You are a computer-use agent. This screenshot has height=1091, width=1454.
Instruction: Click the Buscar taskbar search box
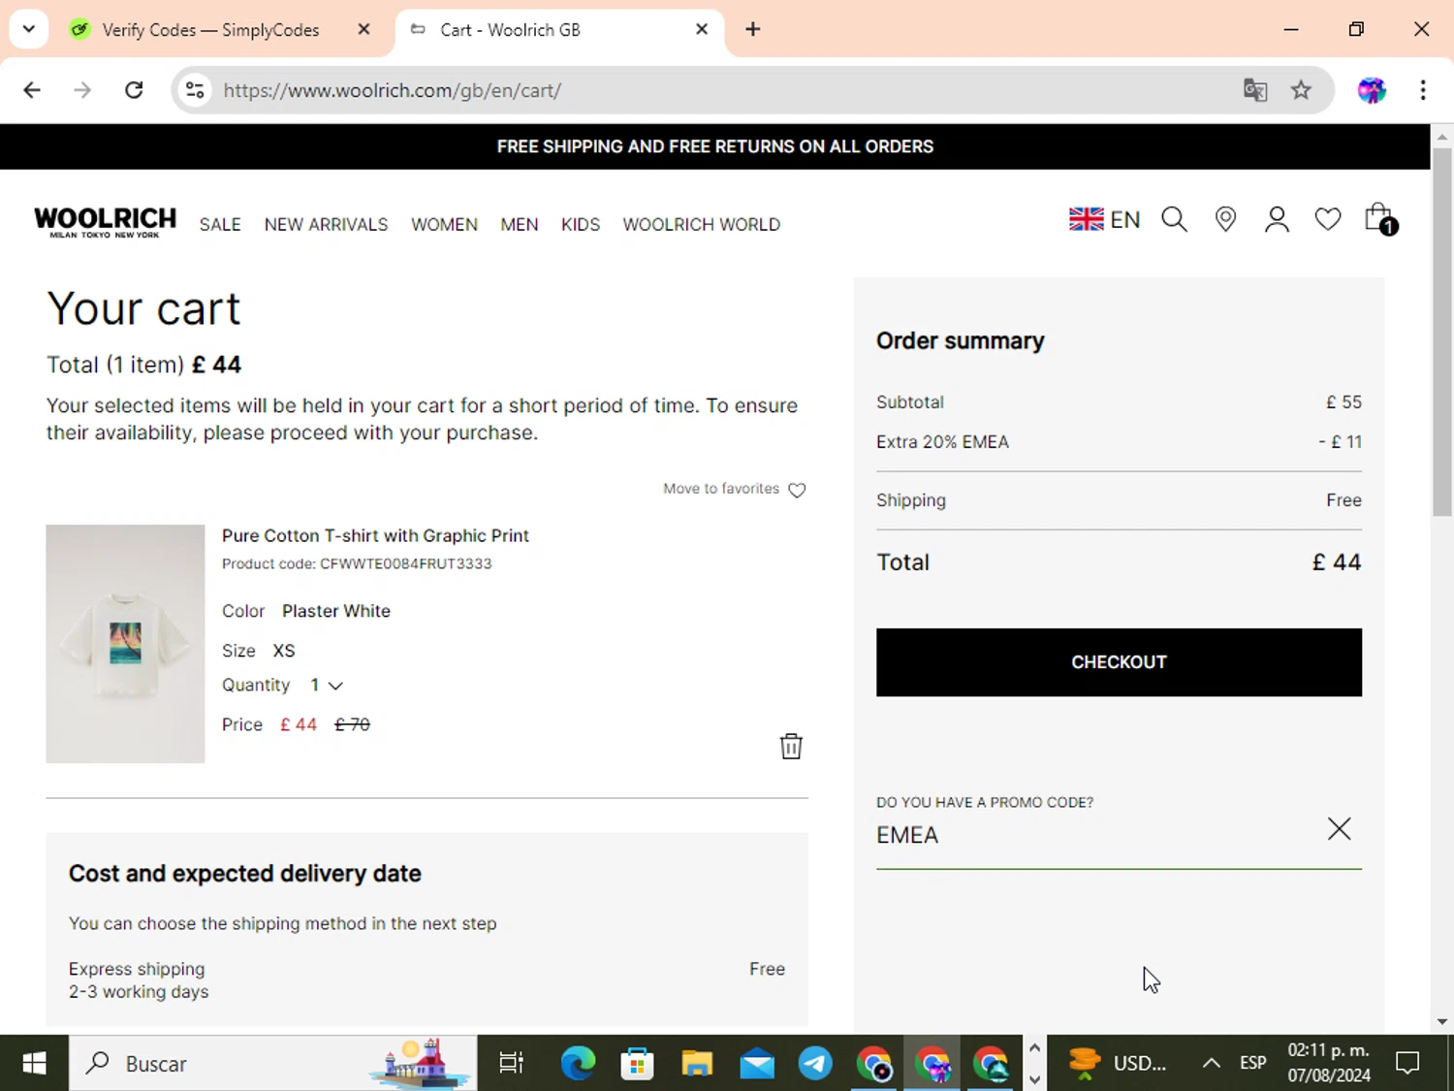[x=273, y=1064]
